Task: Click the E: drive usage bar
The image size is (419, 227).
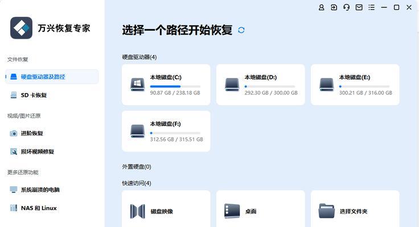Action: coord(364,86)
